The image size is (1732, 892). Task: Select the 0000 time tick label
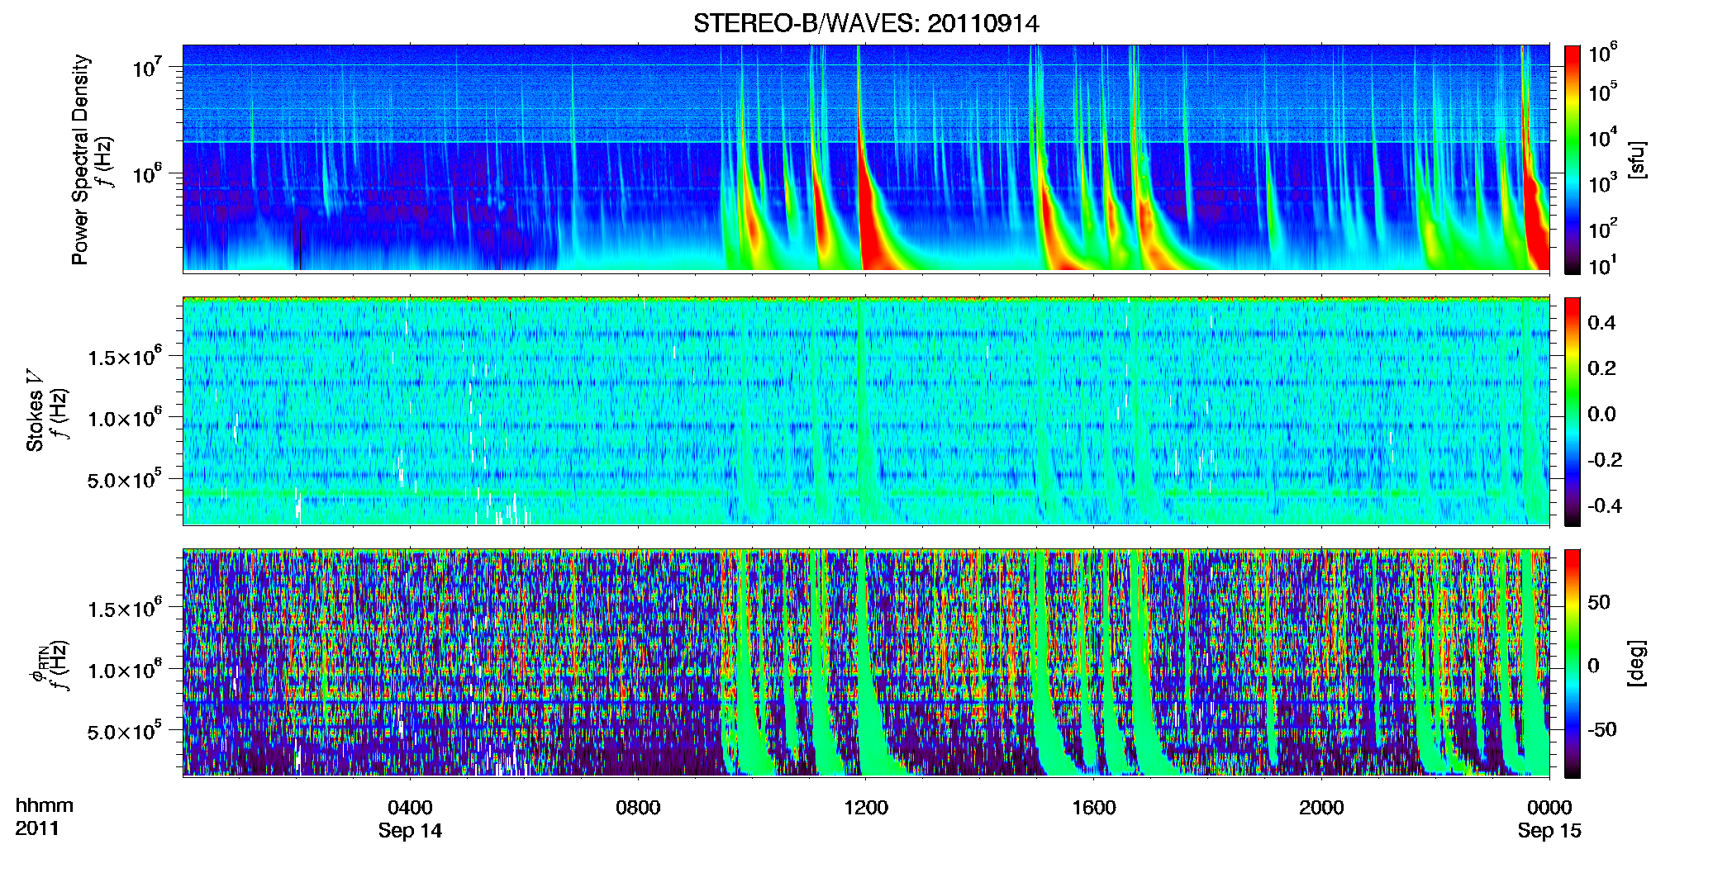pos(1549,807)
